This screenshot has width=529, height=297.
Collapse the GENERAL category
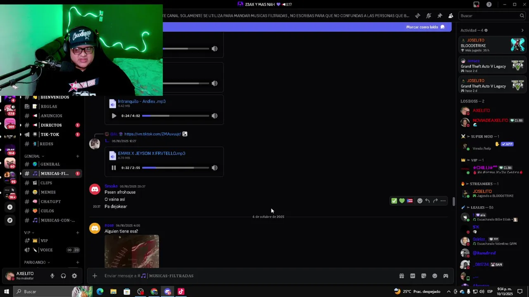pos(33,156)
